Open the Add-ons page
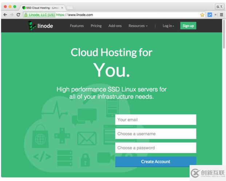226x181 pixels. pyautogui.click(x=115, y=26)
